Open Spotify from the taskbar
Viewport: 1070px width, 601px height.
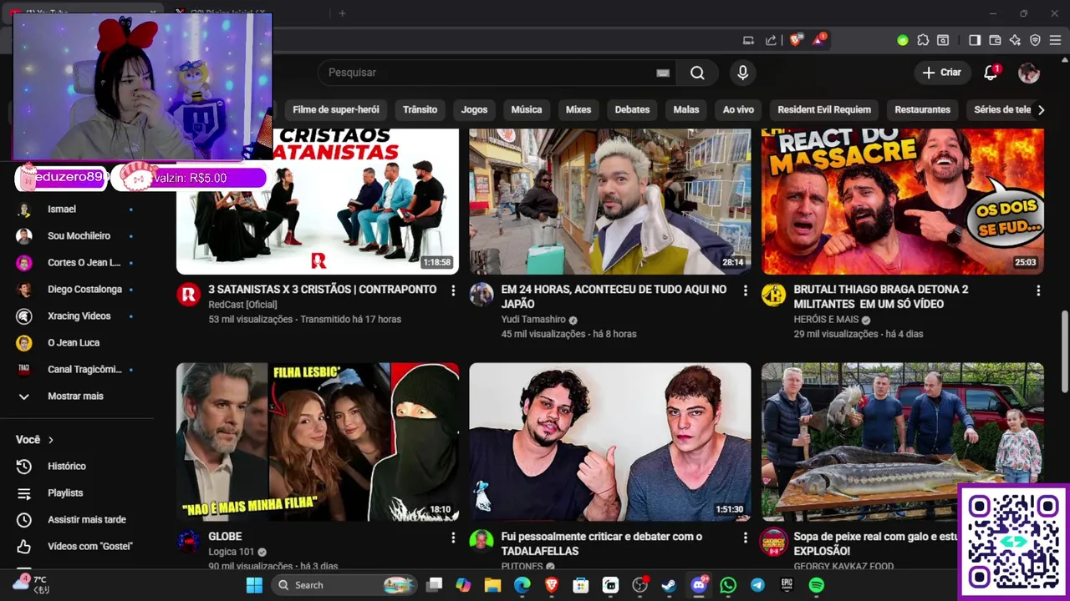[817, 585]
